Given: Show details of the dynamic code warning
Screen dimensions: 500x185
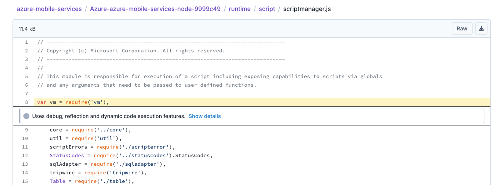Looking at the screenshot, I should click(205, 116).
